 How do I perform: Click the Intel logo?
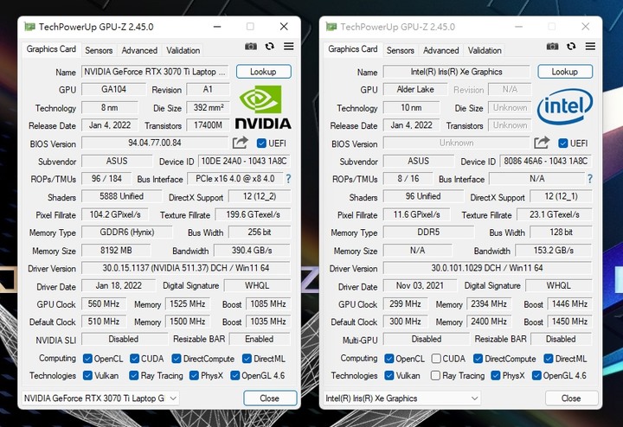[564, 106]
